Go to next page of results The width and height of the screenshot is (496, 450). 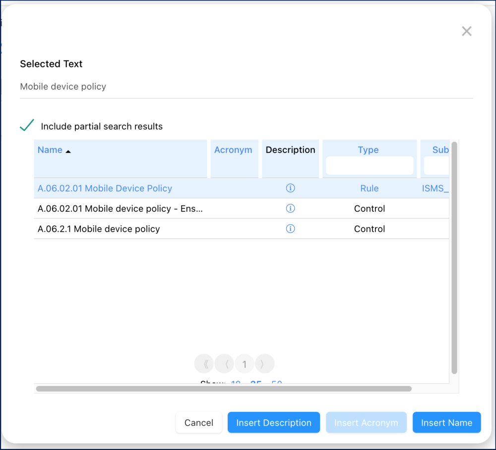264,365
